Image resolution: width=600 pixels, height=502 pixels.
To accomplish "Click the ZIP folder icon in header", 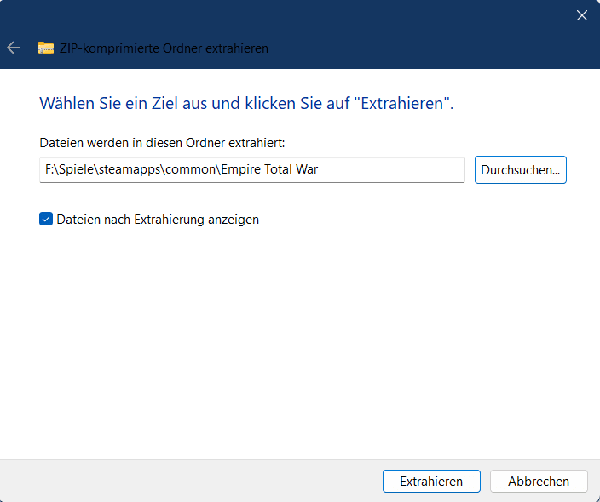I will tap(46, 48).
